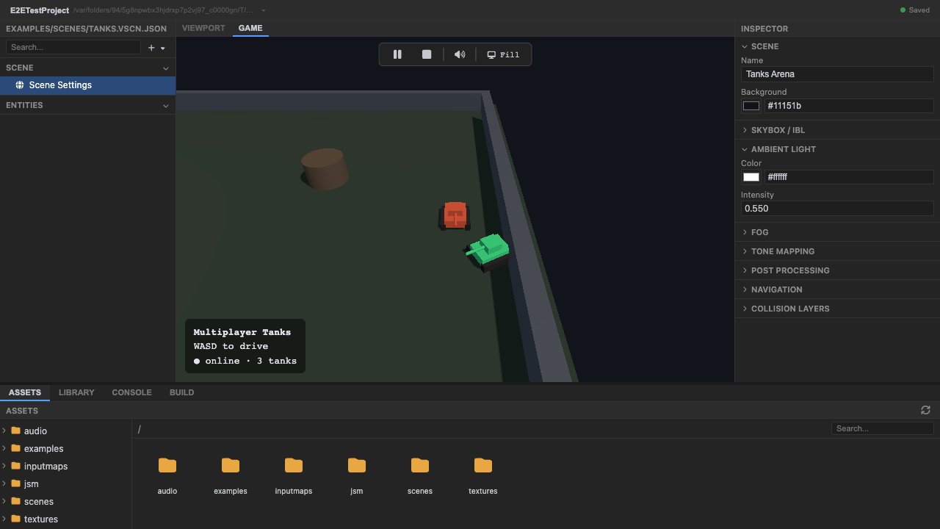The height and width of the screenshot is (529, 940).
Task: Switch to the Assets tab
Action: [x=25, y=392]
